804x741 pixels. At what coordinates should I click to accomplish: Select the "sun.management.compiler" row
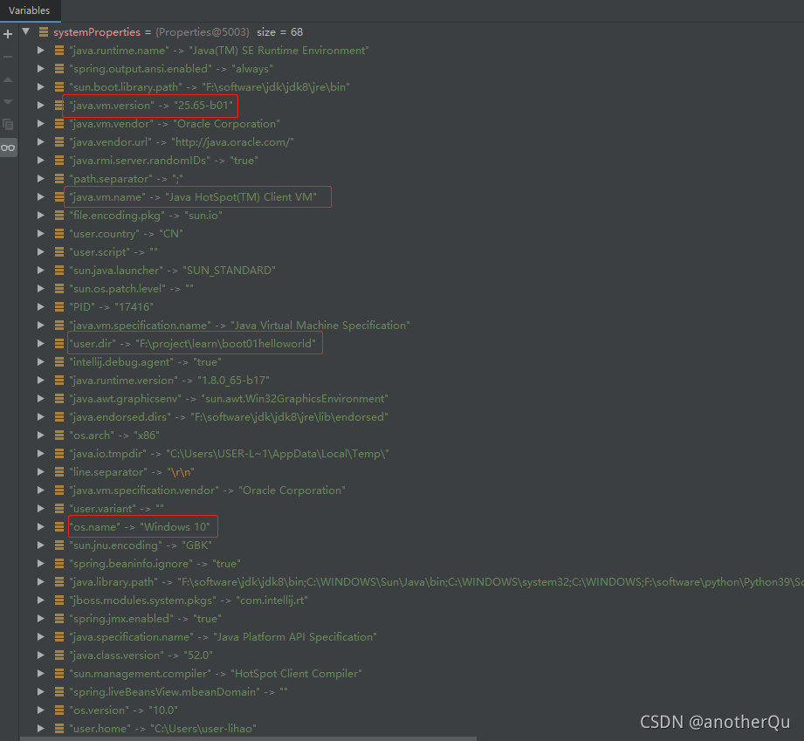point(216,674)
